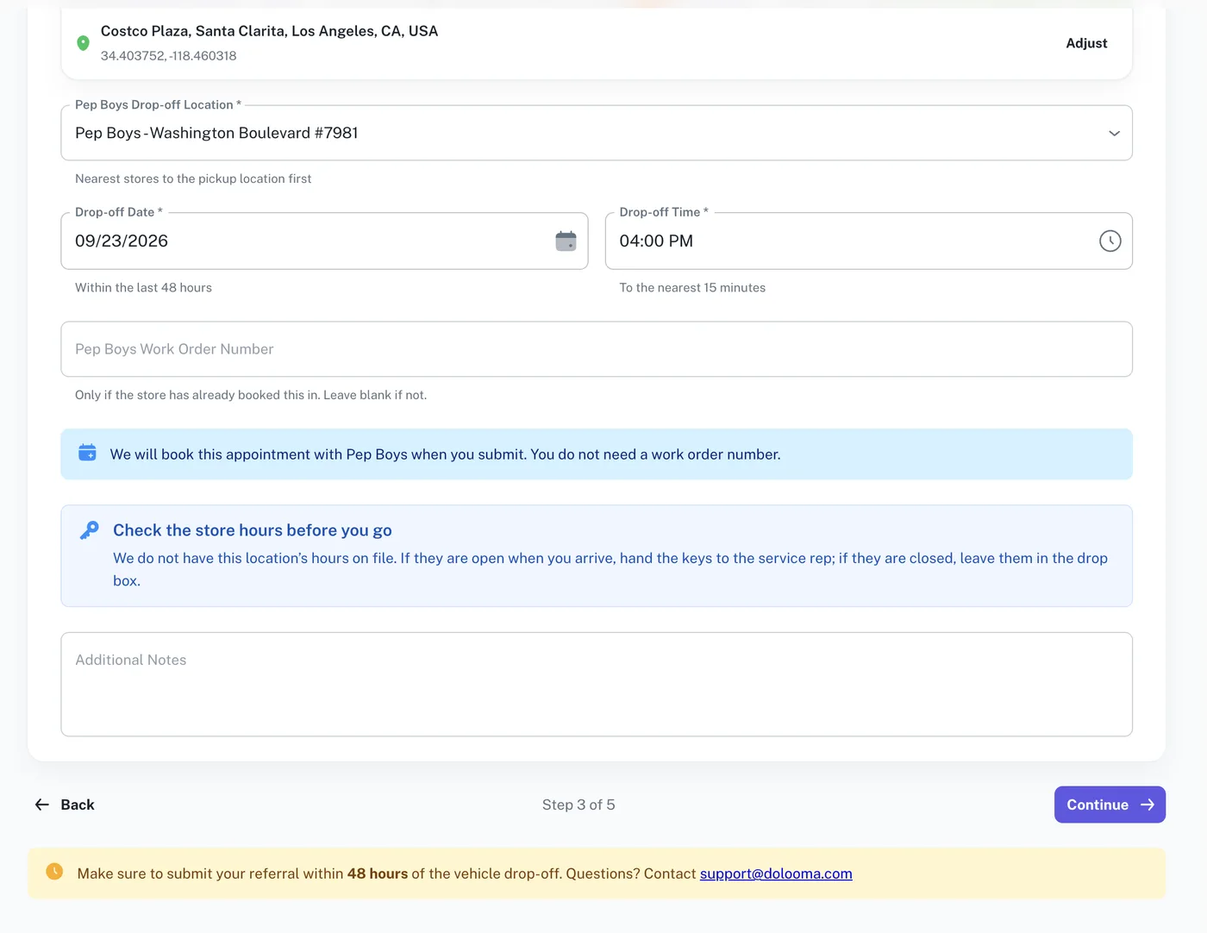1207x933 pixels.
Task: Click the Costco Plaza, Santa Clarita address text
Action: click(x=269, y=31)
